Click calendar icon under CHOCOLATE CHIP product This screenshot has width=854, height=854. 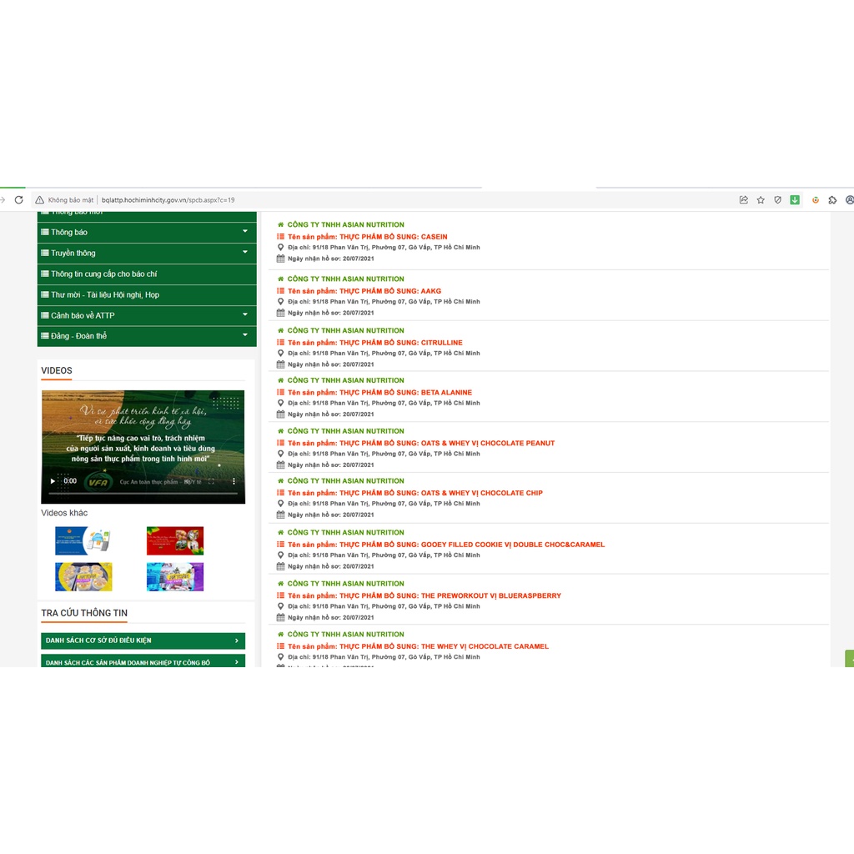point(280,515)
